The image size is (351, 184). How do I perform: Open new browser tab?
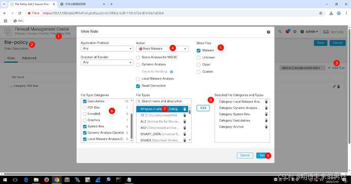pos(112,4)
